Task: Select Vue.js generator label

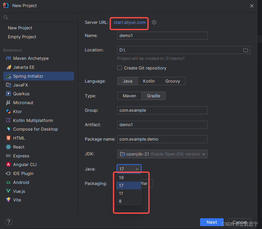Action: [19, 191]
